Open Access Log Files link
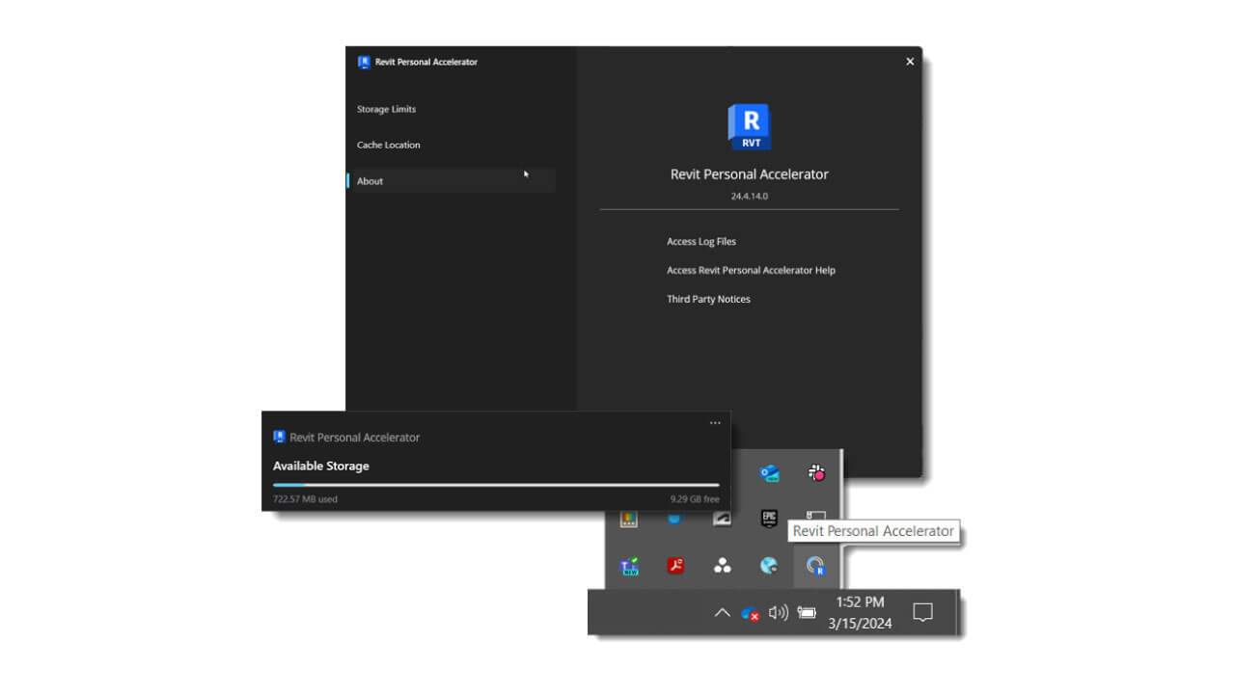The image size is (1235, 694). coord(701,241)
